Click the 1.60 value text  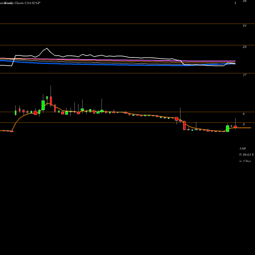click(x=243, y=148)
